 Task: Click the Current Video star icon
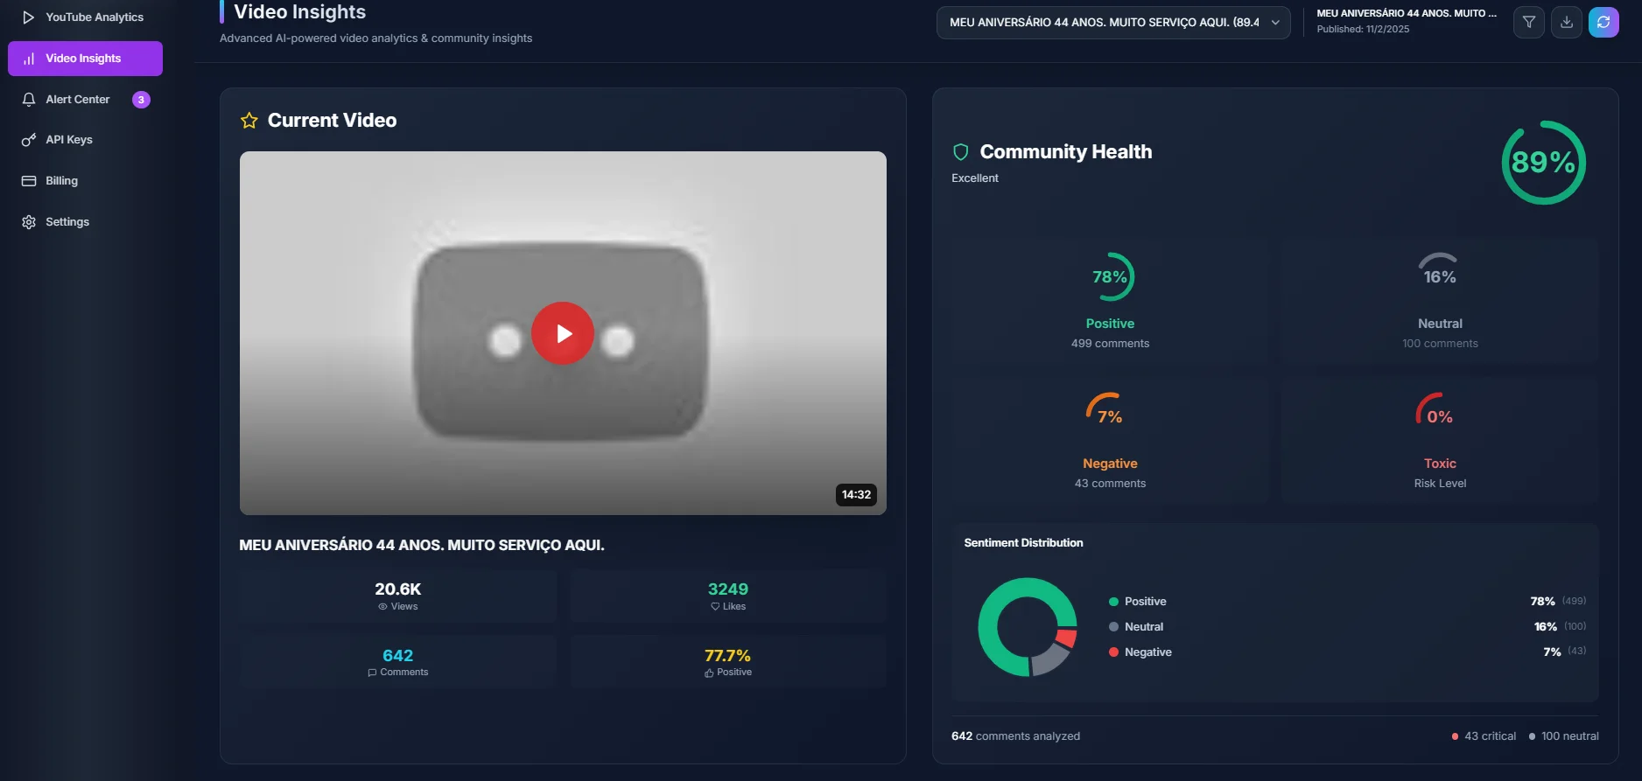click(249, 121)
